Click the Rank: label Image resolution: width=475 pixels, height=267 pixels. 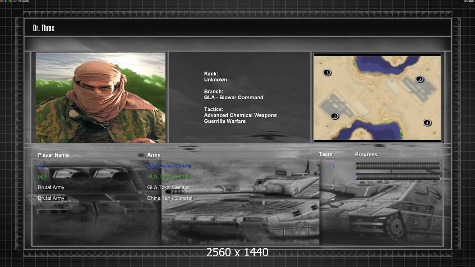[x=211, y=74]
